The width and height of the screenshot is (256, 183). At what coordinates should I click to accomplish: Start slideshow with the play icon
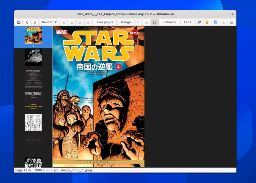(x=138, y=22)
